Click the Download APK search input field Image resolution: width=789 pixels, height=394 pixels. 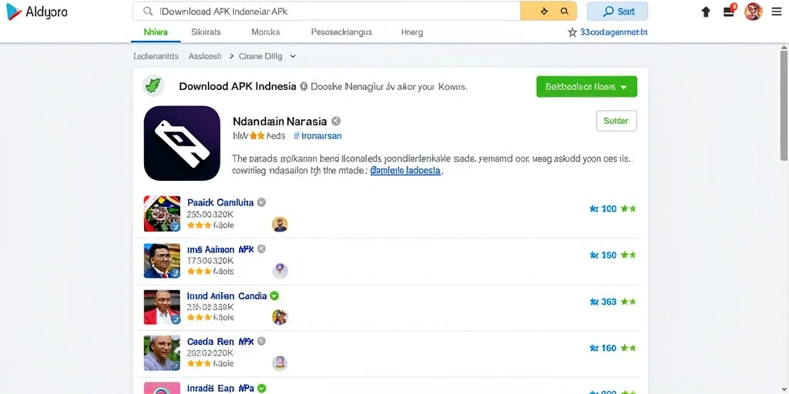point(326,11)
